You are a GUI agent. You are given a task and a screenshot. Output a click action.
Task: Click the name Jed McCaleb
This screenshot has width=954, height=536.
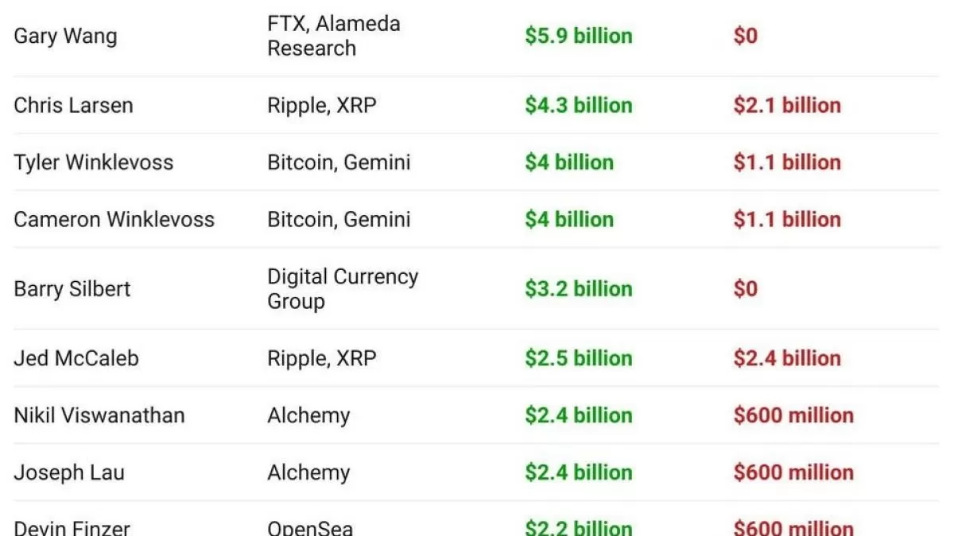[76, 358]
